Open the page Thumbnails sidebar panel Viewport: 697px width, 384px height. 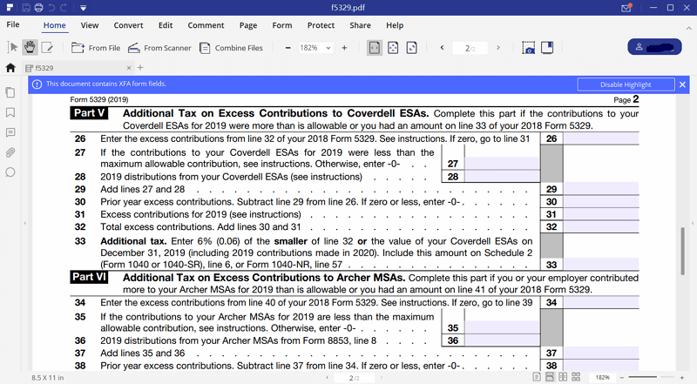pyautogui.click(x=10, y=92)
